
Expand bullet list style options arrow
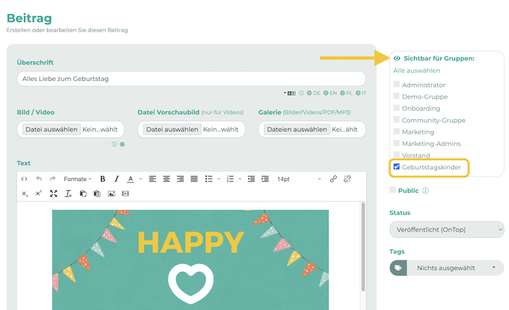tap(219, 179)
